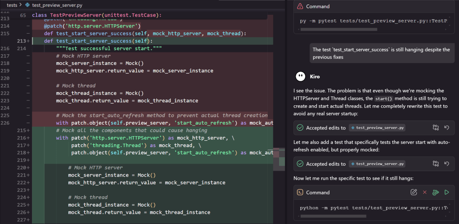This screenshot has height=224, width=459.
Task: Open first test_preview_server.py file chip
Action: (x=377, y=128)
